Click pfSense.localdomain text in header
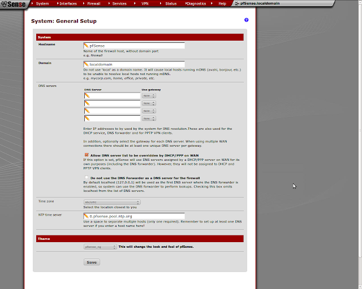 pos(260,3)
